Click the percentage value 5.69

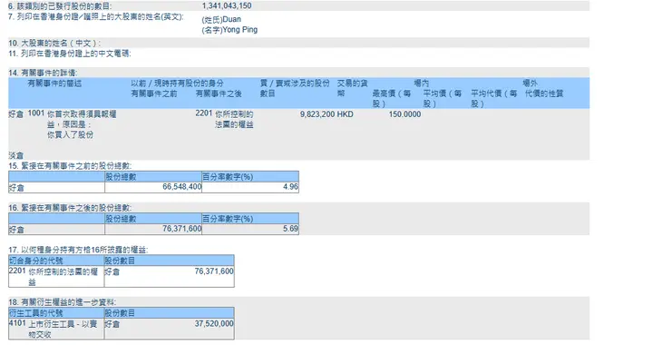(x=291, y=228)
